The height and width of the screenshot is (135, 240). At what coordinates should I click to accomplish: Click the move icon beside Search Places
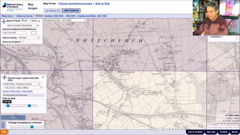tap(4, 21)
